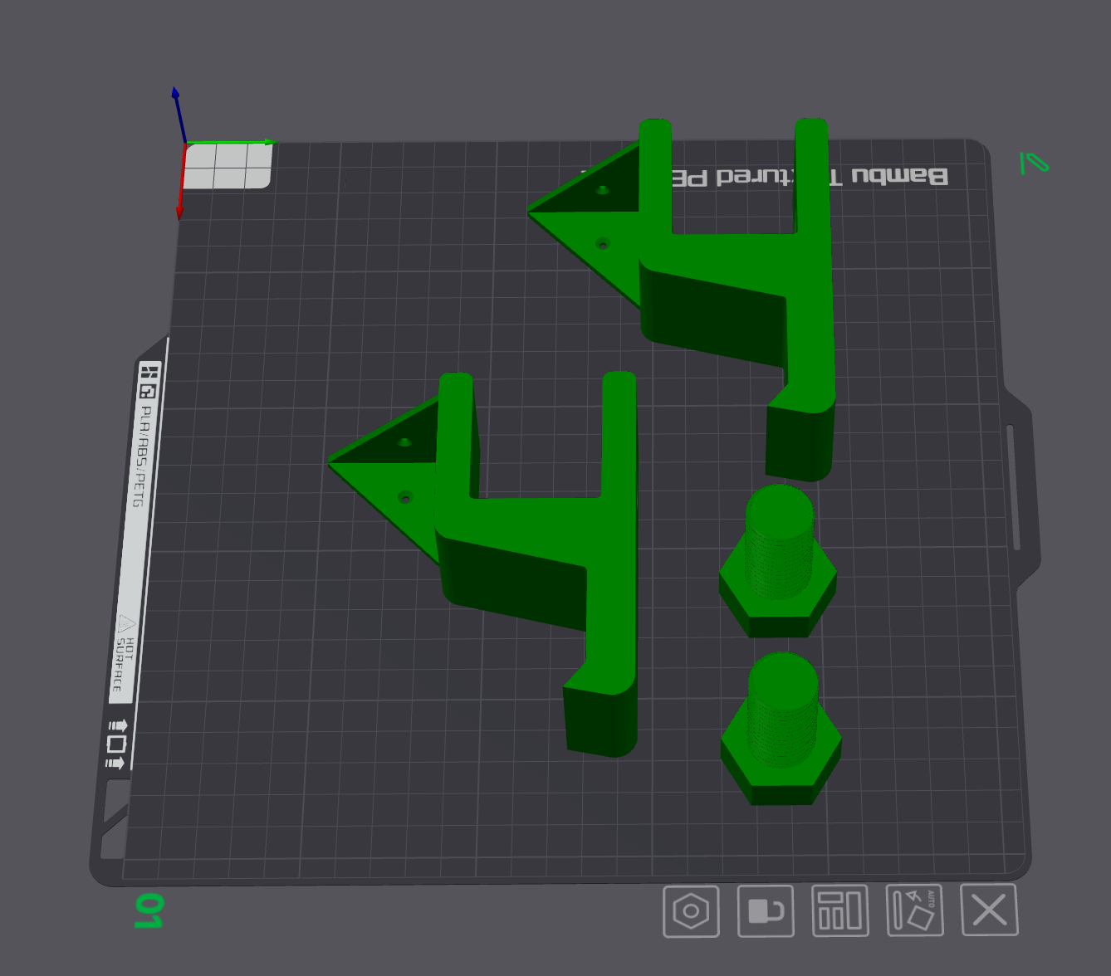Click the arrange objects on plate icon
Viewport: 1111px width, 976px height.
[840, 910]
